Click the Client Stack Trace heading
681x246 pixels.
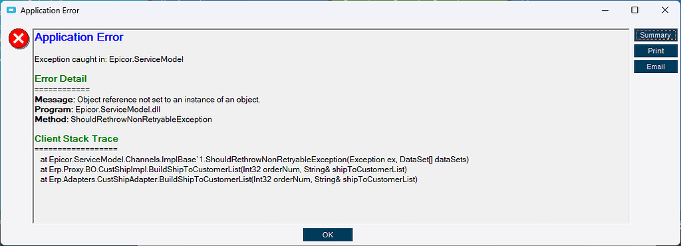pos(76,139)
